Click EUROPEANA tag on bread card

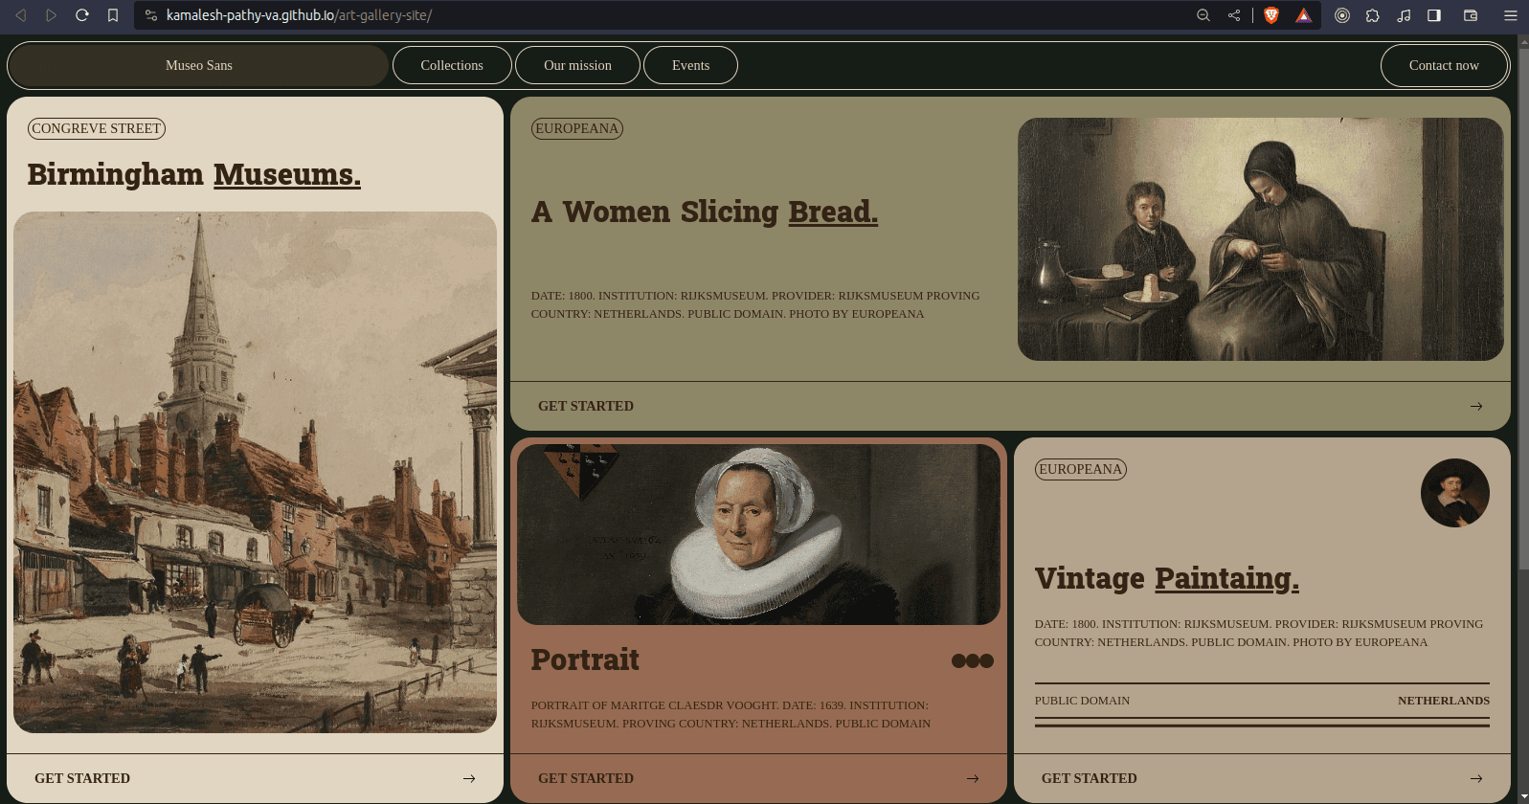click(577, 128)
